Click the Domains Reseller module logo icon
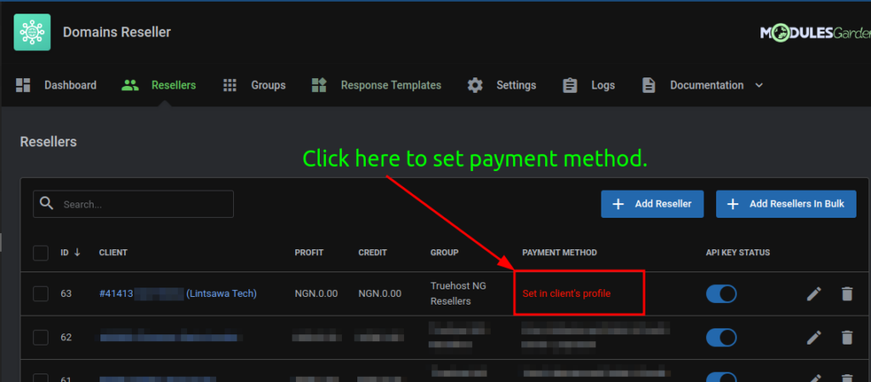This screenshot has width=871, height=382. (32, 32)
